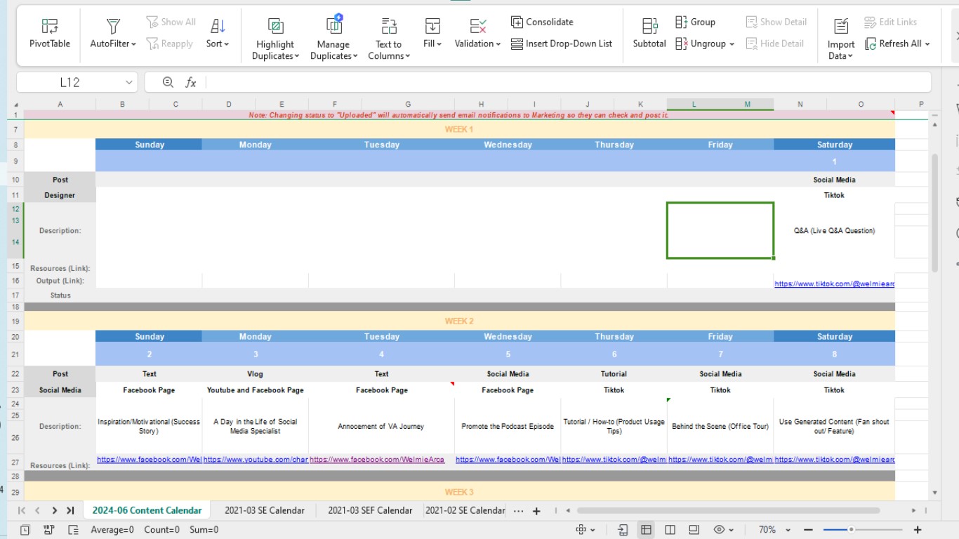Viewport: 959px width, 539px height.
Task: Switch to 2024-06 Content Calendar sheet tab
Action: tap(147, 510)
